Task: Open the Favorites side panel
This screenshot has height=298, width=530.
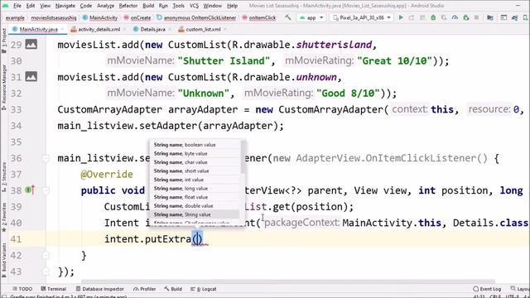Action: [4, 217]
